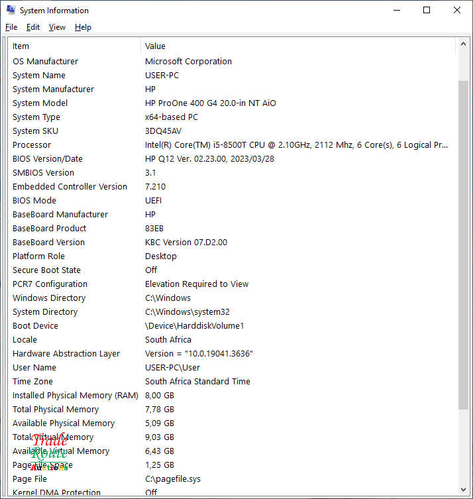Open the File menu
The height and width of the screenshot is (499, 473).
click(x=11, y=27)
